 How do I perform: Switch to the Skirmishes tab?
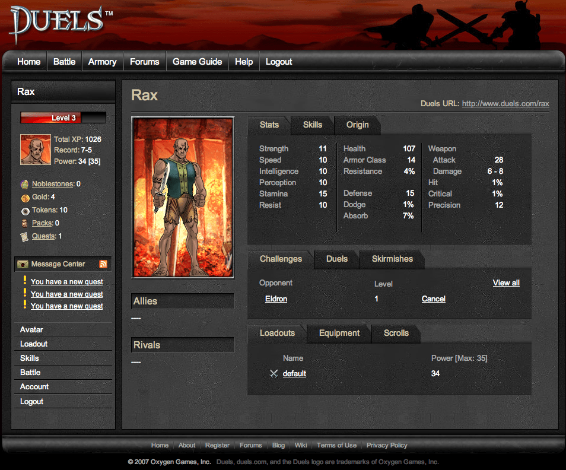click(392, 259)
